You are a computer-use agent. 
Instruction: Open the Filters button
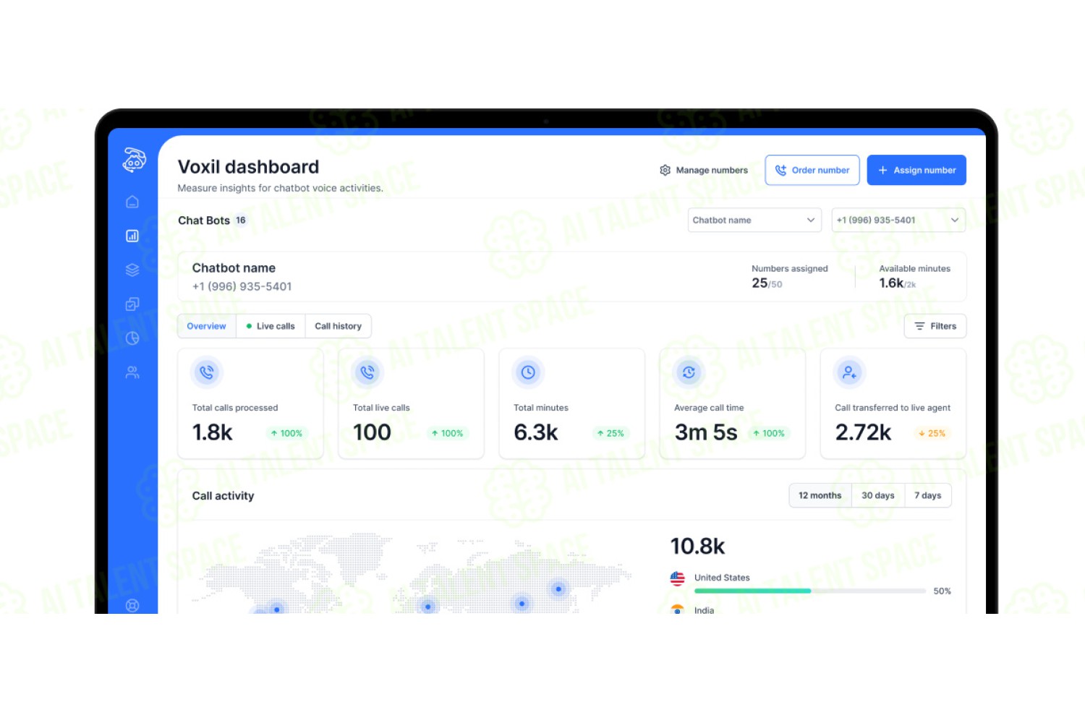(935, 326)
